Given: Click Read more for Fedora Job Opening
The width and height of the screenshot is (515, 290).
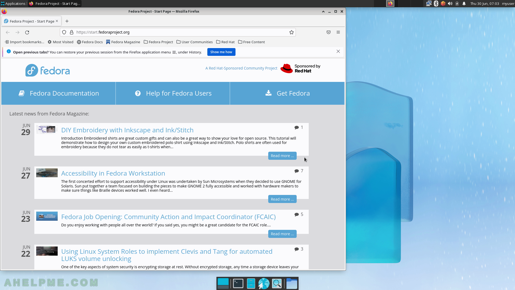Looking at the screenshot, I should (282, 234).
